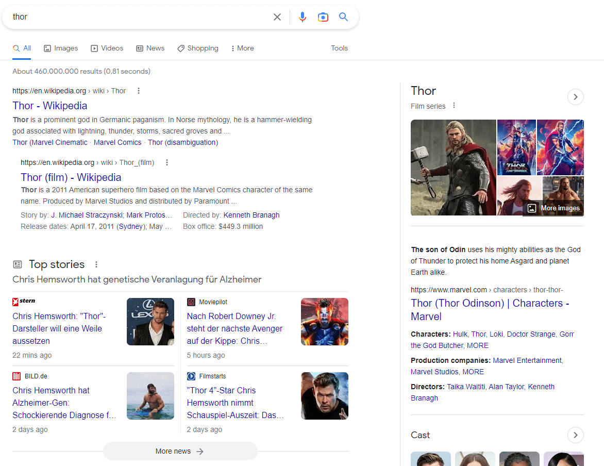Image resolution: width=604 pixels, height=466 pixels.
Task: Switch to the Images tab
Action: [x=61, y=48]
